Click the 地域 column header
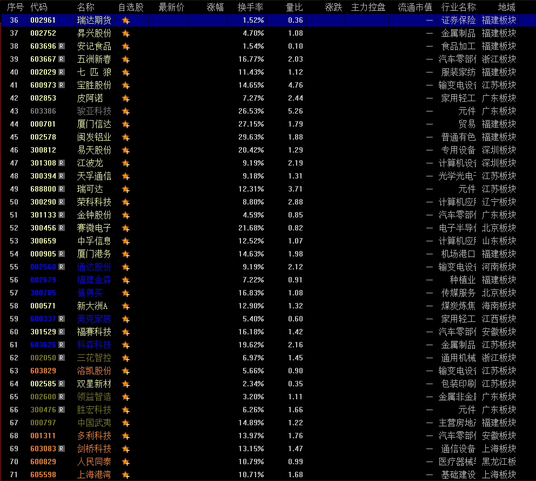Image resolution: width=536 pixels, height=481 pixels. 507,7
